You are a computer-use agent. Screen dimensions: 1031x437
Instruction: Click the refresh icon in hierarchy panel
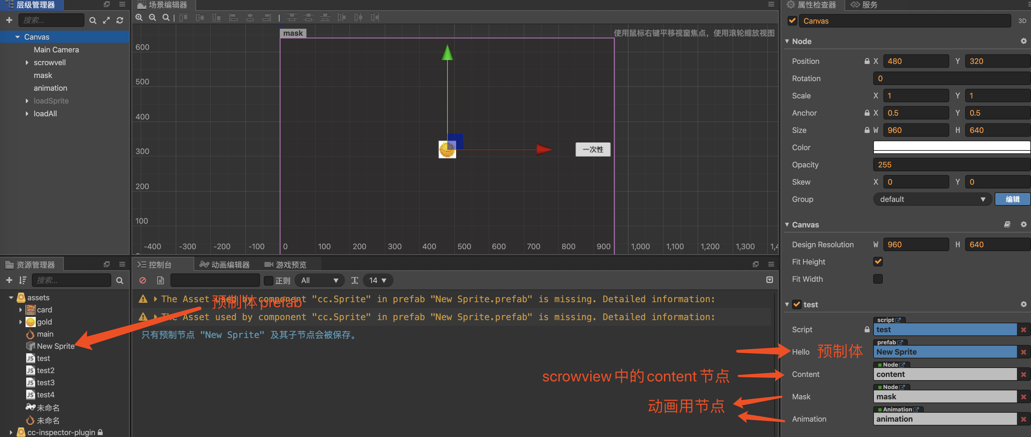pyautogui.click(x=120, y=20)
